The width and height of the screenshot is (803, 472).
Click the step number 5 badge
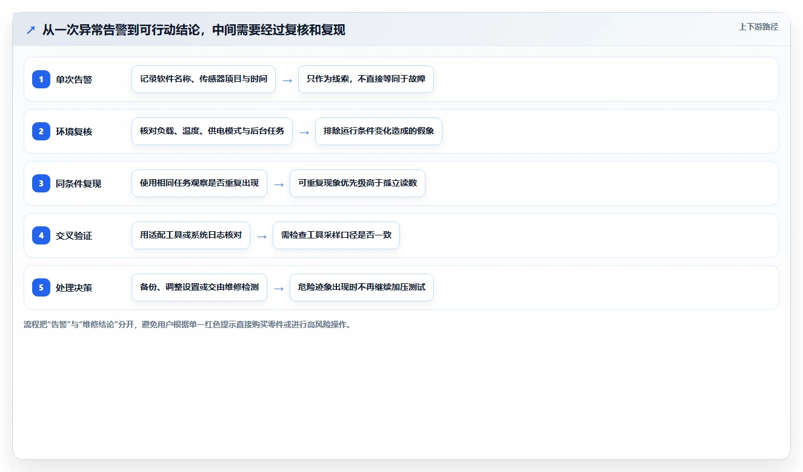click(x=41, y=287)
